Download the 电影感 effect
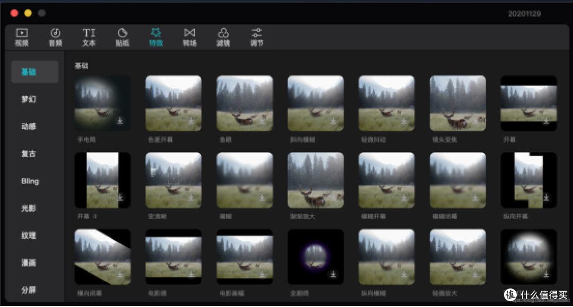 tap(191, 274)
